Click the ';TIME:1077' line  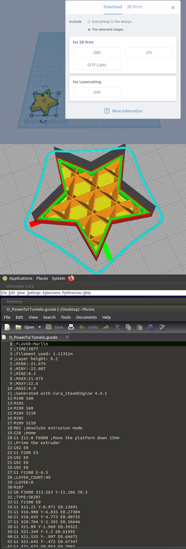point(26,349)
